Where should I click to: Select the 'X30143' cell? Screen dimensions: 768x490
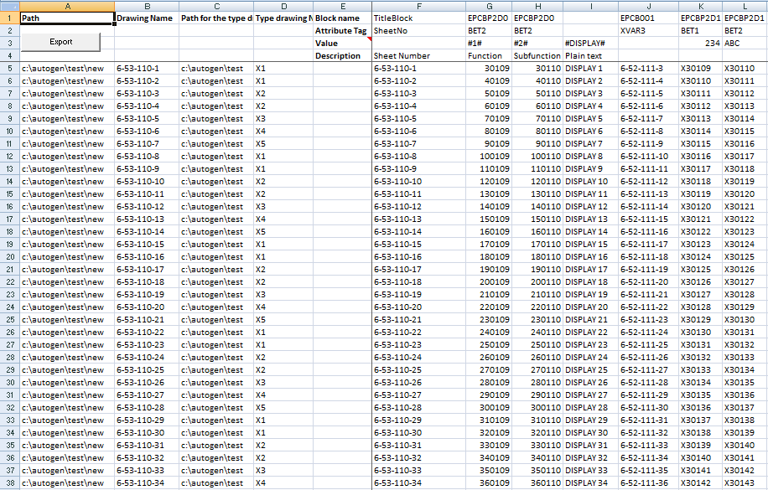pos(745,483)
